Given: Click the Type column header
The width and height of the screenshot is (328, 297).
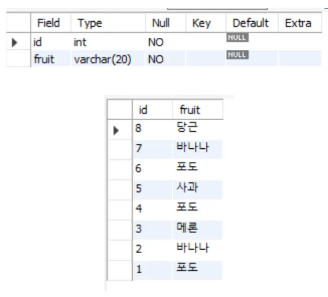Looking at the screenshot, I should 108,23.
